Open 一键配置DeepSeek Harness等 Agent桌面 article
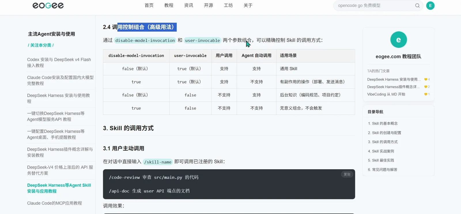This screenshot has width=461, height=214. tap(56, 134)
